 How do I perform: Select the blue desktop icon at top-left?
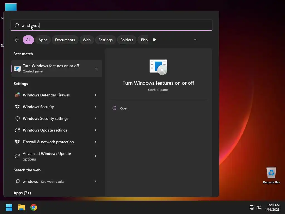11,7
